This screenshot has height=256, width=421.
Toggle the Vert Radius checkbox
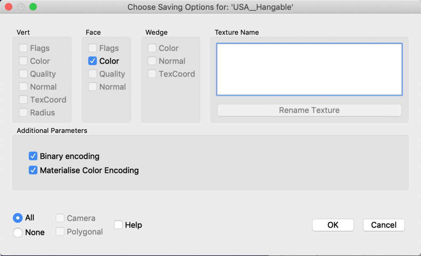click(x=23, y=113)
